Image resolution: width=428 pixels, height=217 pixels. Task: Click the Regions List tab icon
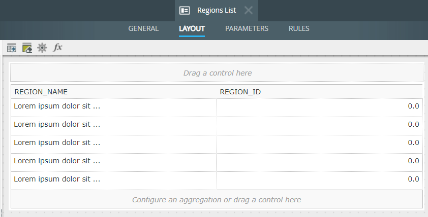click(185, 10)
